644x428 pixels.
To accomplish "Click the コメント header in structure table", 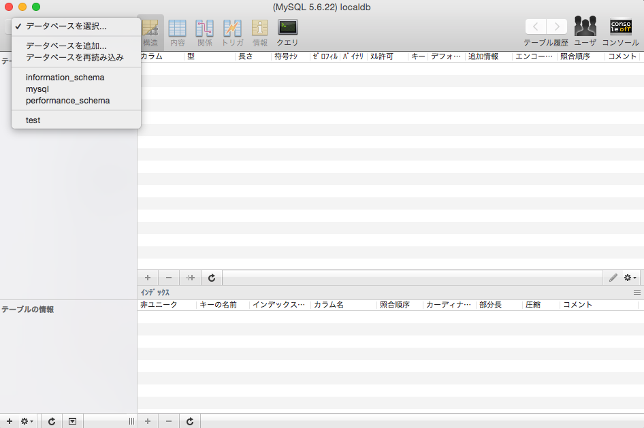I will click(623, 56).
